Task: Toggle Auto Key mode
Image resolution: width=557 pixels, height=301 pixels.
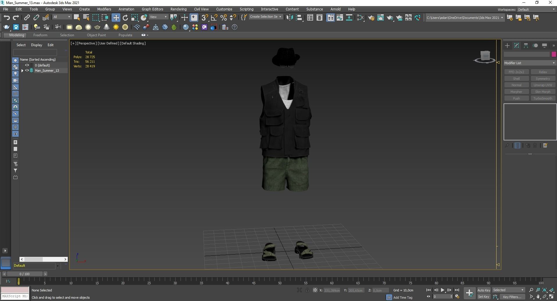Action: [x=484, y=290]
